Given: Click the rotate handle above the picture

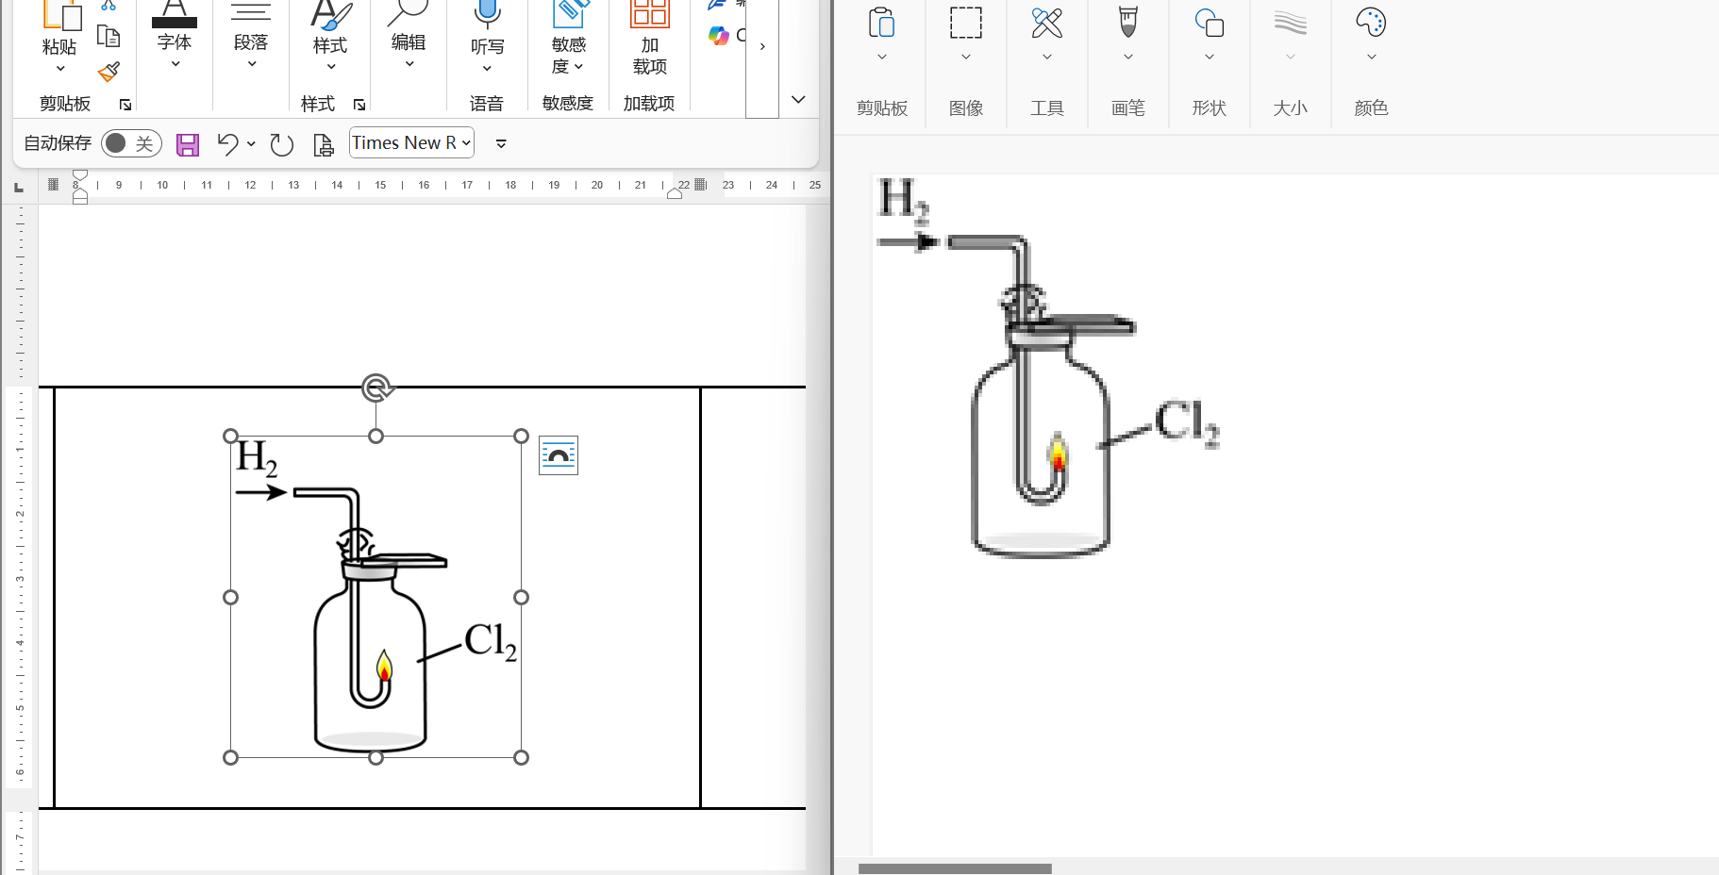Looking at the screenshot, I should (376, 388).
